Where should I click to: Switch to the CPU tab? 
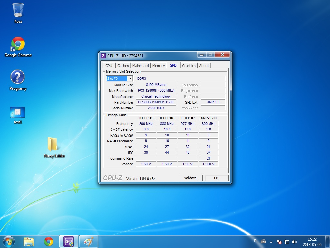[109, 66]
